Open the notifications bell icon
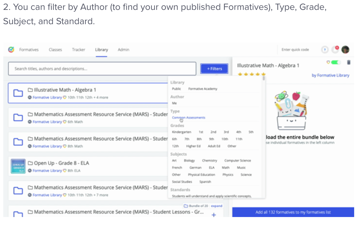 [x=335, y=50]
